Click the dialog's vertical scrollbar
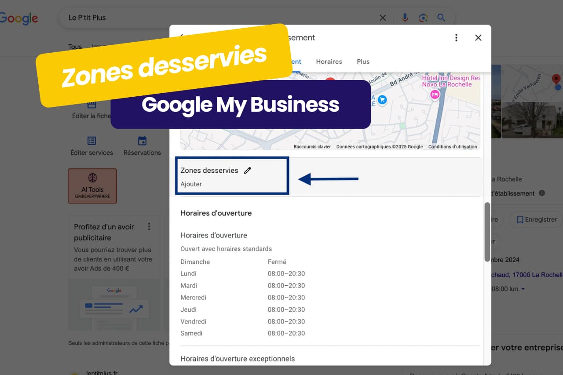 point(487,232)
